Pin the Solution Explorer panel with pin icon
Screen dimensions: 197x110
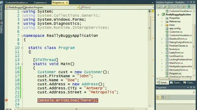(x=191, y=2)
